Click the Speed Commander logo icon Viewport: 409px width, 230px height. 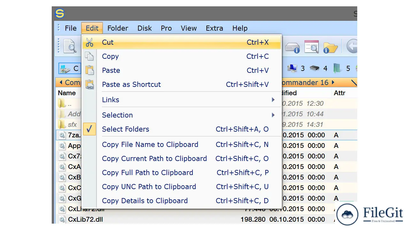click(60, 13)
